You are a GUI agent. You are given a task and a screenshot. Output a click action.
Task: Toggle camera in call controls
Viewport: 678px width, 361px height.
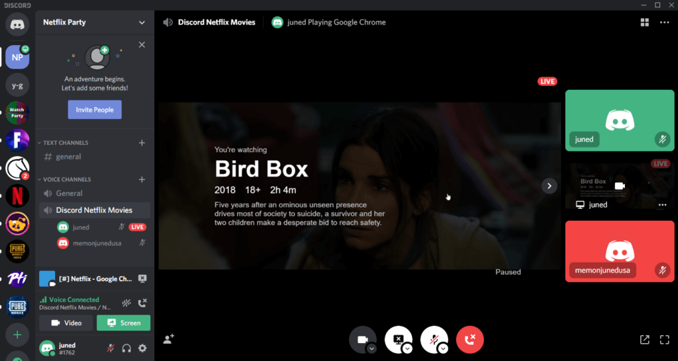click(x=362, y=340)
